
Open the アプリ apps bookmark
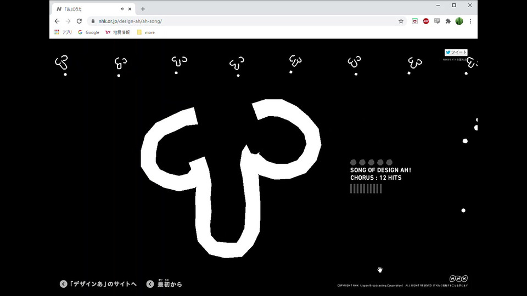[63, 32]
